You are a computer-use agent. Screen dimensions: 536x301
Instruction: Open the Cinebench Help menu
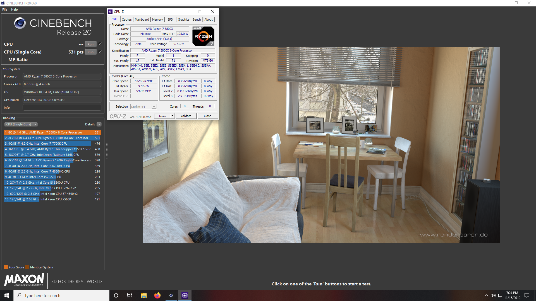pyautogui.click(x=15, y=9)
